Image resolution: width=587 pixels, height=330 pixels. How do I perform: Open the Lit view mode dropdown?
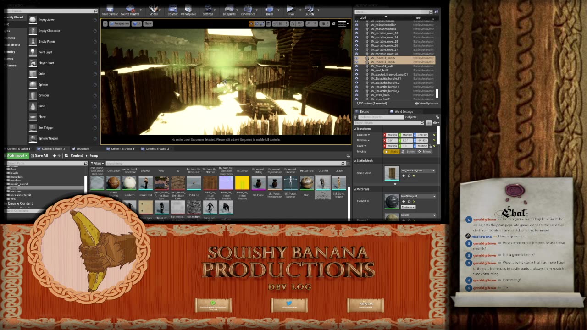click(x=137, y=23)
